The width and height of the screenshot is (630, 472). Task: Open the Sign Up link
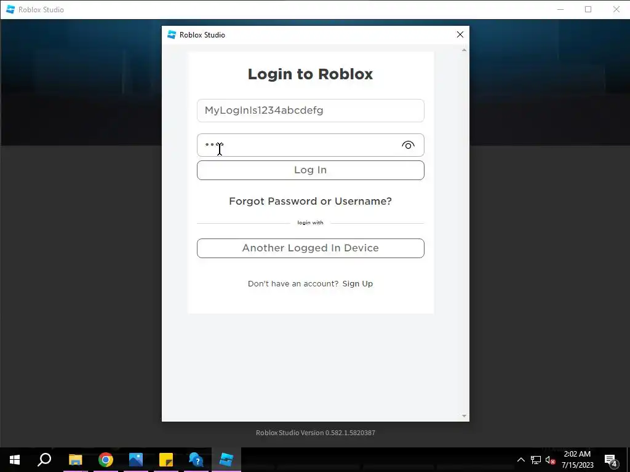point(357,284)
